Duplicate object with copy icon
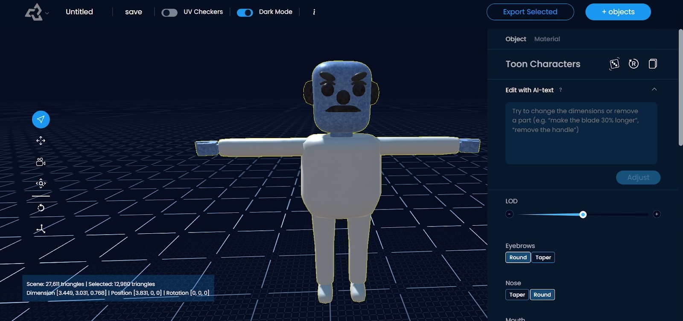The height and width of the screenshot is (321, 683). click(x=653, y=64)
